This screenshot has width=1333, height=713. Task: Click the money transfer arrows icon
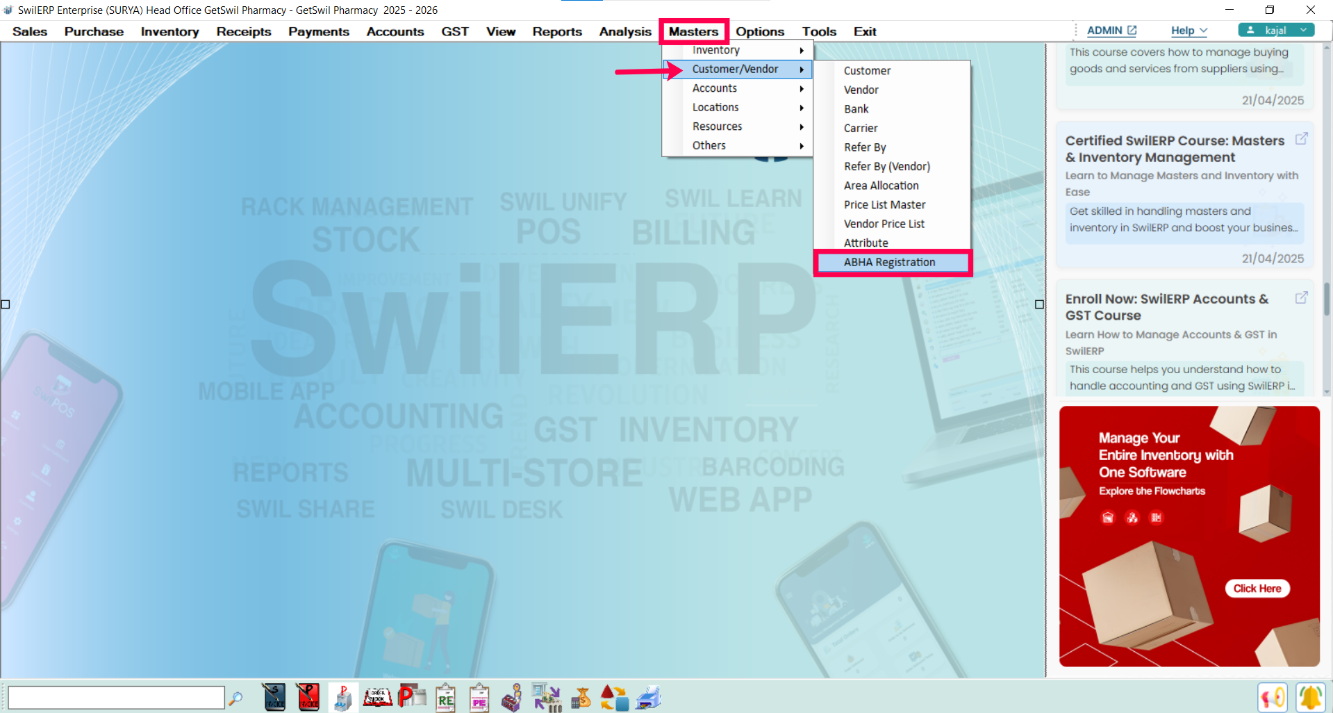coord(547,698)
